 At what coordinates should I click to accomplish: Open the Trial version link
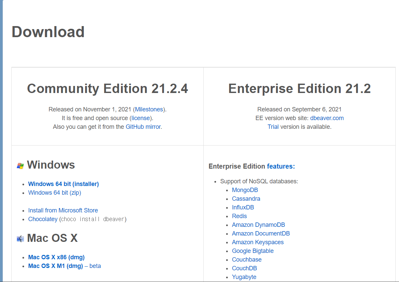pos(273,127)
